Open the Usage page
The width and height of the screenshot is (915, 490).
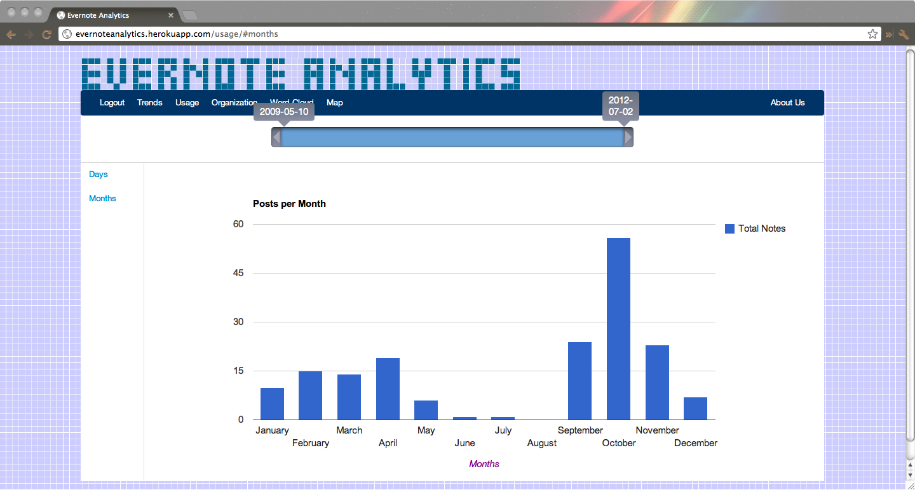click(x=187, y=103)
